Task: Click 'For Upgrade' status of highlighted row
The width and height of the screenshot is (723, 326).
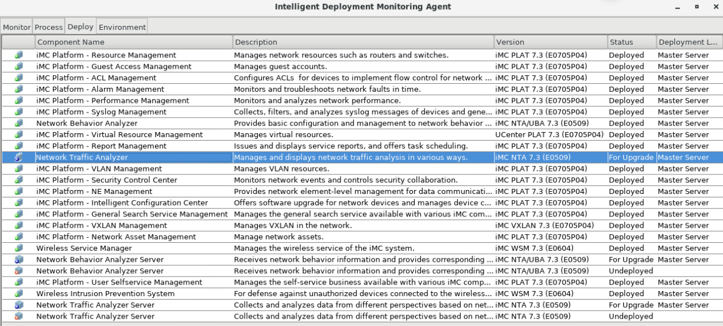Action: (x=631, y=157)
